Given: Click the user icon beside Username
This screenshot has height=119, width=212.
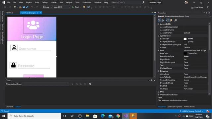Looking at the screenshot, I should coord(14,48).
